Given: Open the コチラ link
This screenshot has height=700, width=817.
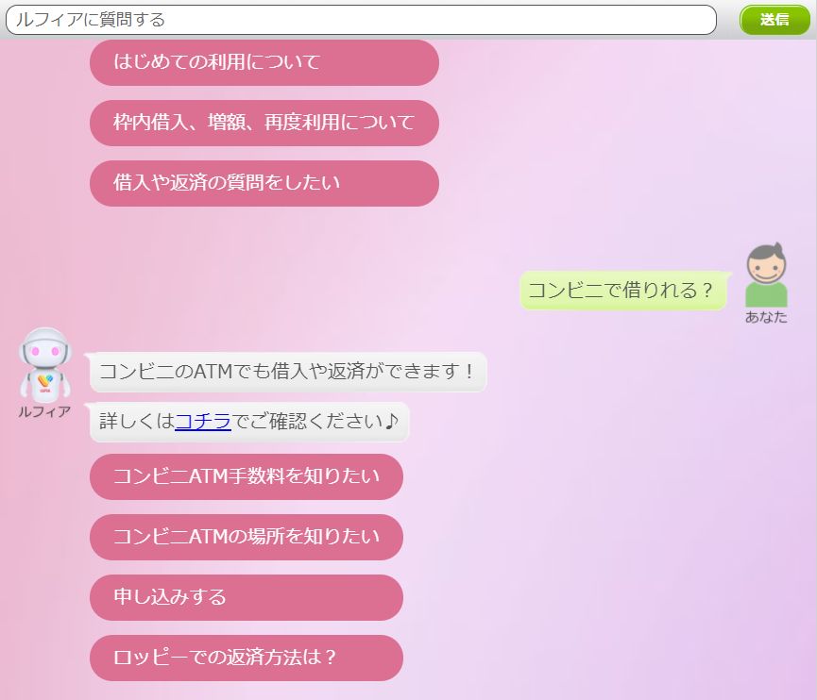Looking at the screenshot, I should point(203,421).
